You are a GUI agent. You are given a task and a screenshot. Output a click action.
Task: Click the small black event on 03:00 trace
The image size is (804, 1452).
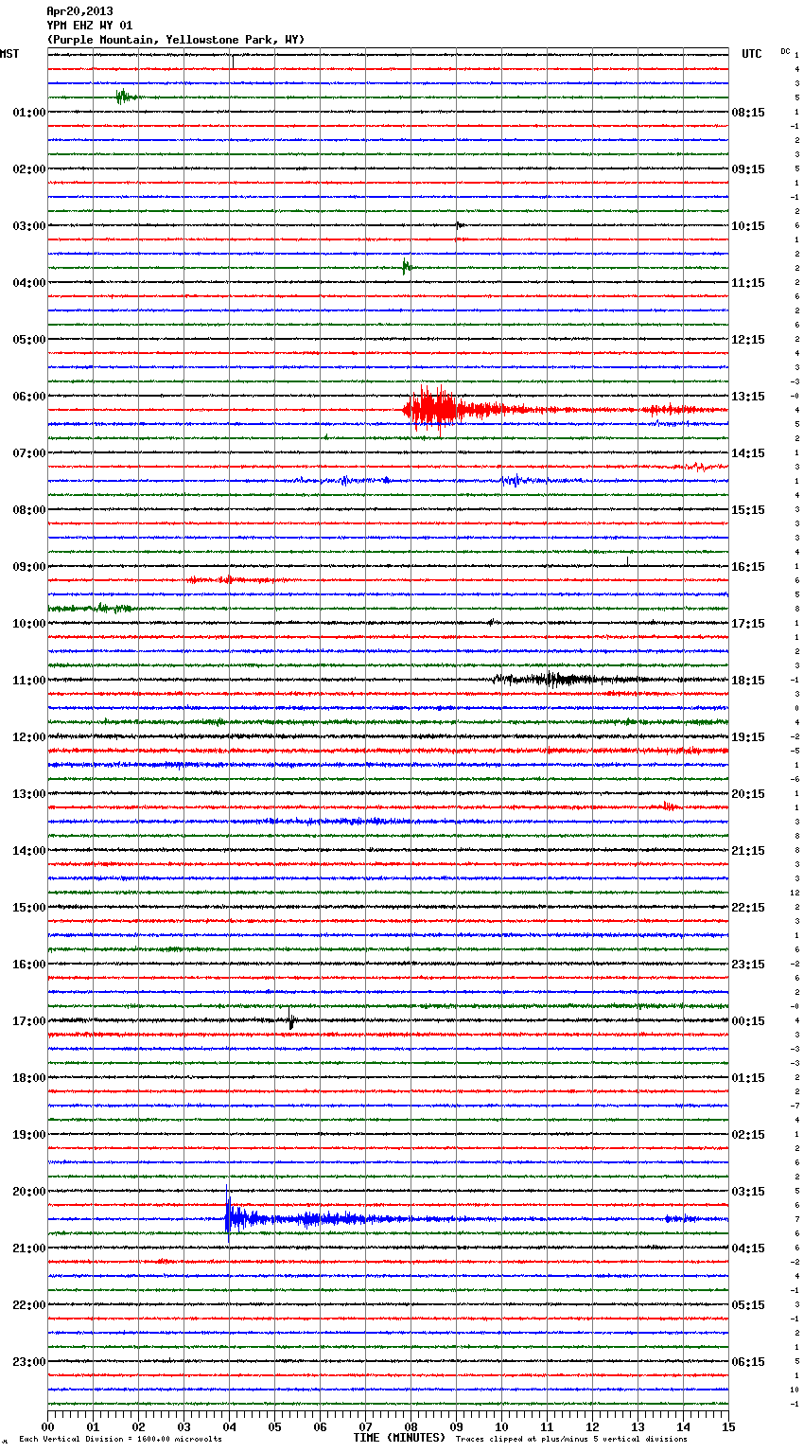459,225
